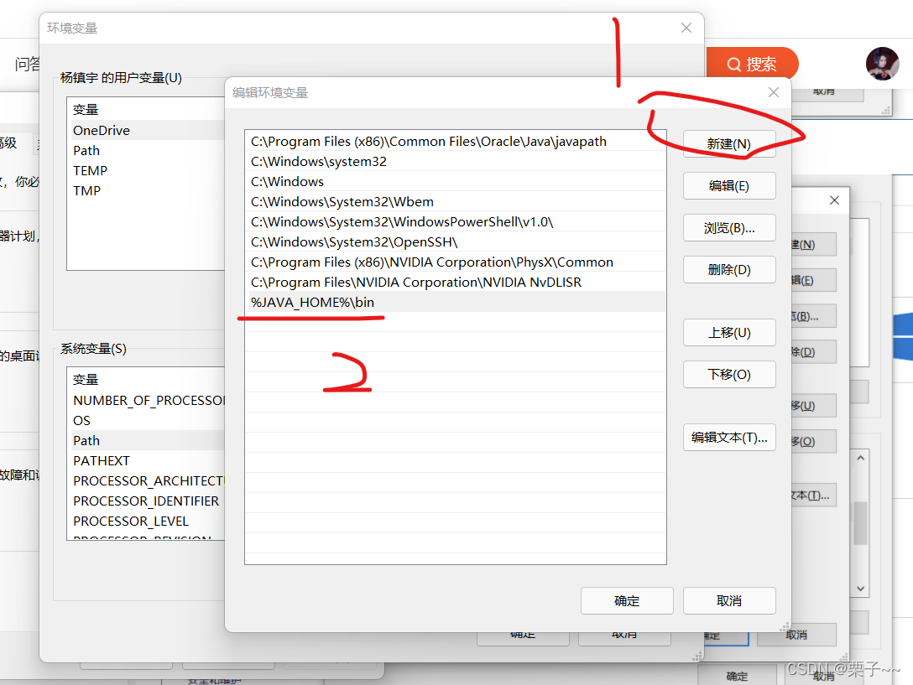
Task: Open the user avatar profile picture
Action: (882, 64)
